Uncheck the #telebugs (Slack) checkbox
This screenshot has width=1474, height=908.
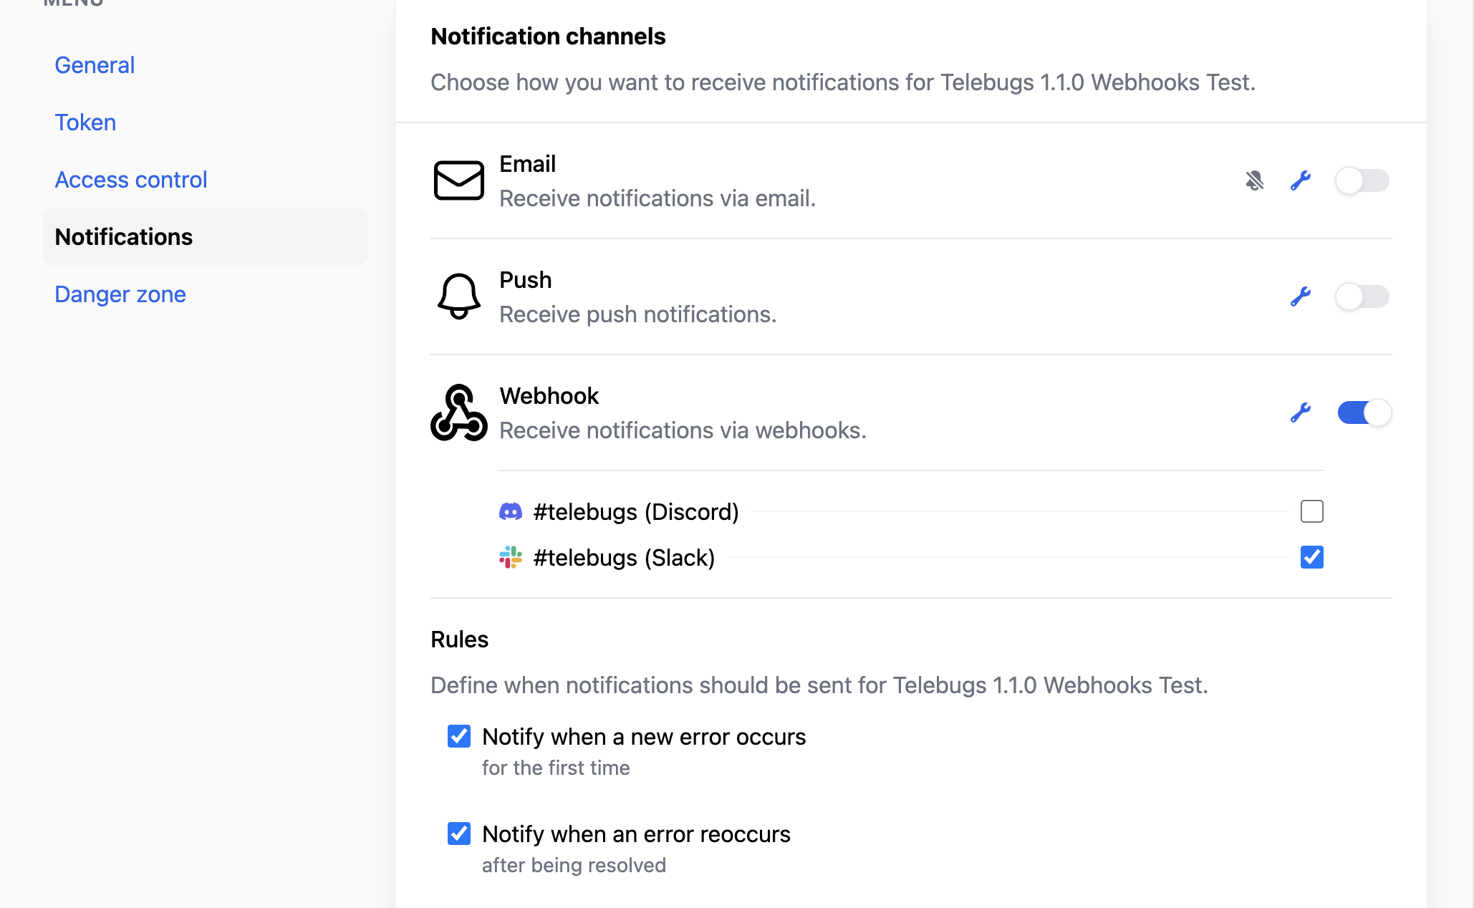click(1311, 557)
